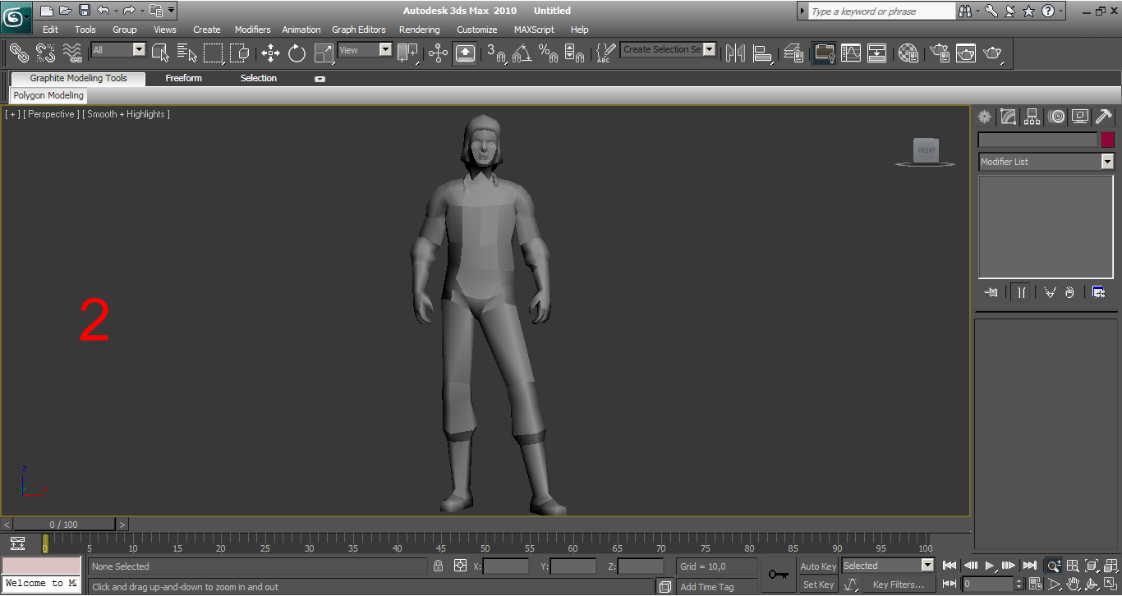Select the Select and Move tool
The image size is (1122, 596).
[270, 53]
